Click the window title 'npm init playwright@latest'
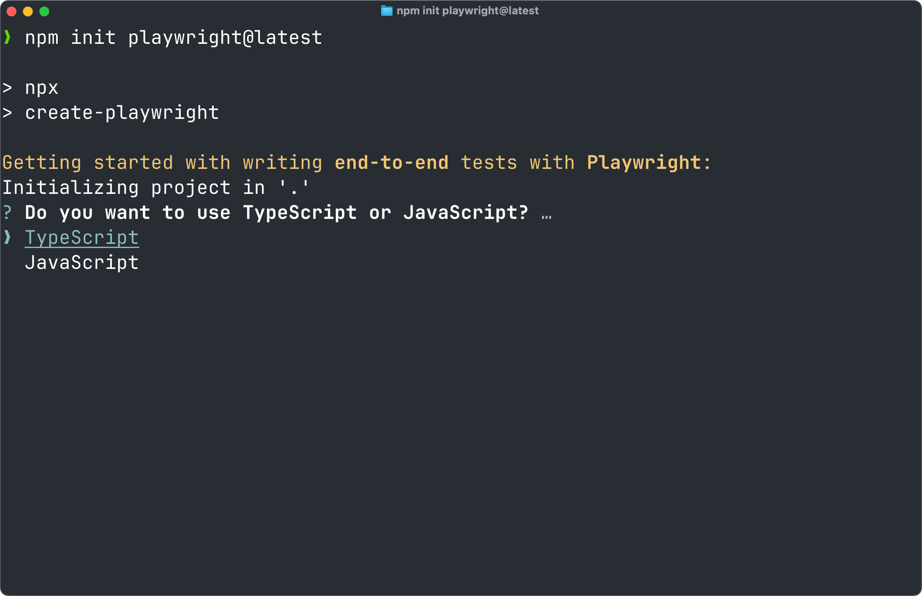The height and width of the screenshot is (596, 922). (x=468, y=11)
